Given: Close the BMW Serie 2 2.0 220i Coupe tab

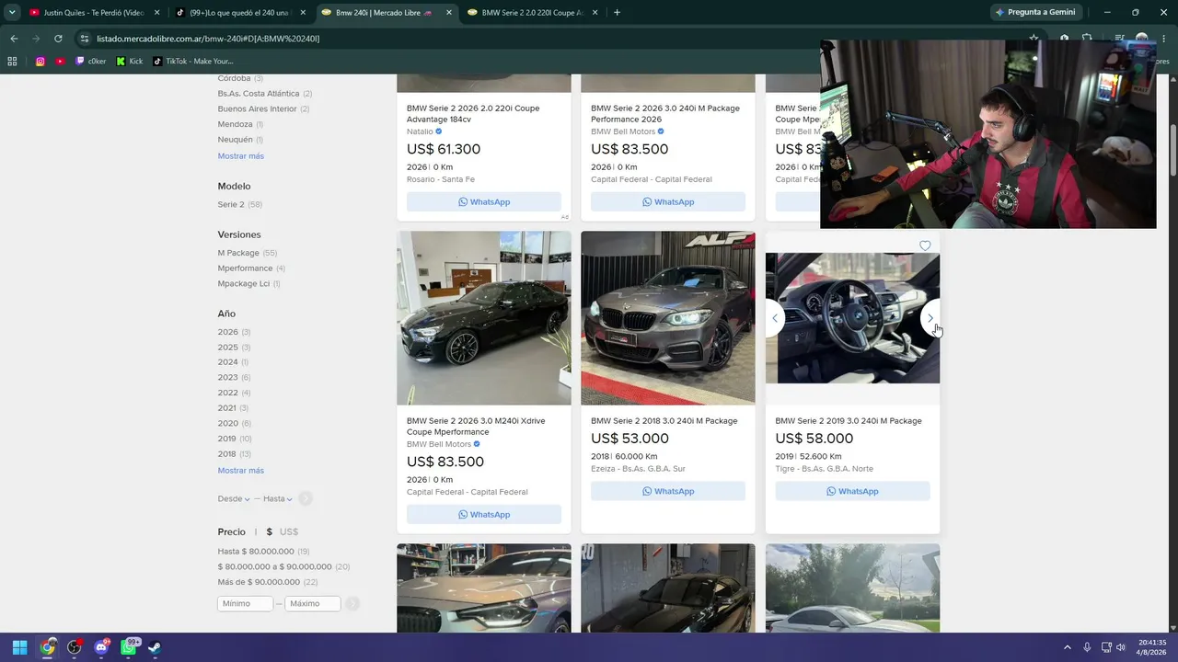Looking at the screenshot, I should [595, 13].
